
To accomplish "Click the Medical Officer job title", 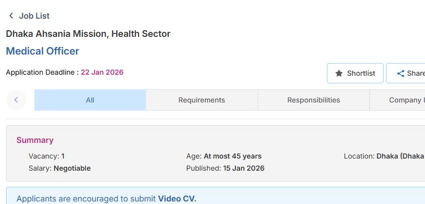I will coord(42,51).
